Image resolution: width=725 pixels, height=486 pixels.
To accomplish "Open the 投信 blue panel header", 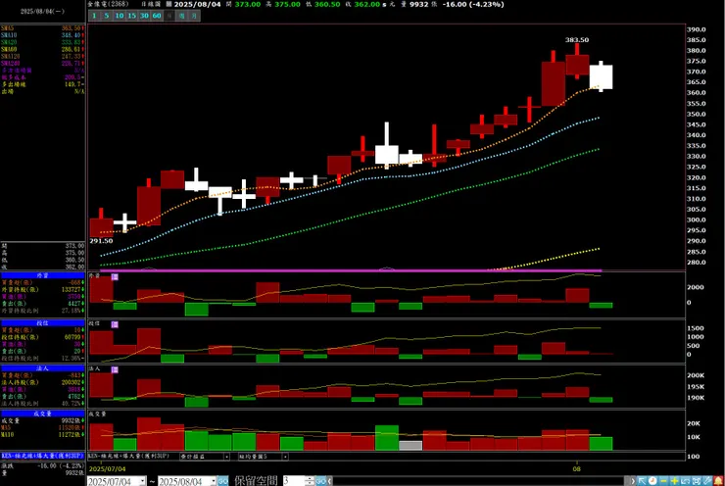I will (x=42, y=323).
